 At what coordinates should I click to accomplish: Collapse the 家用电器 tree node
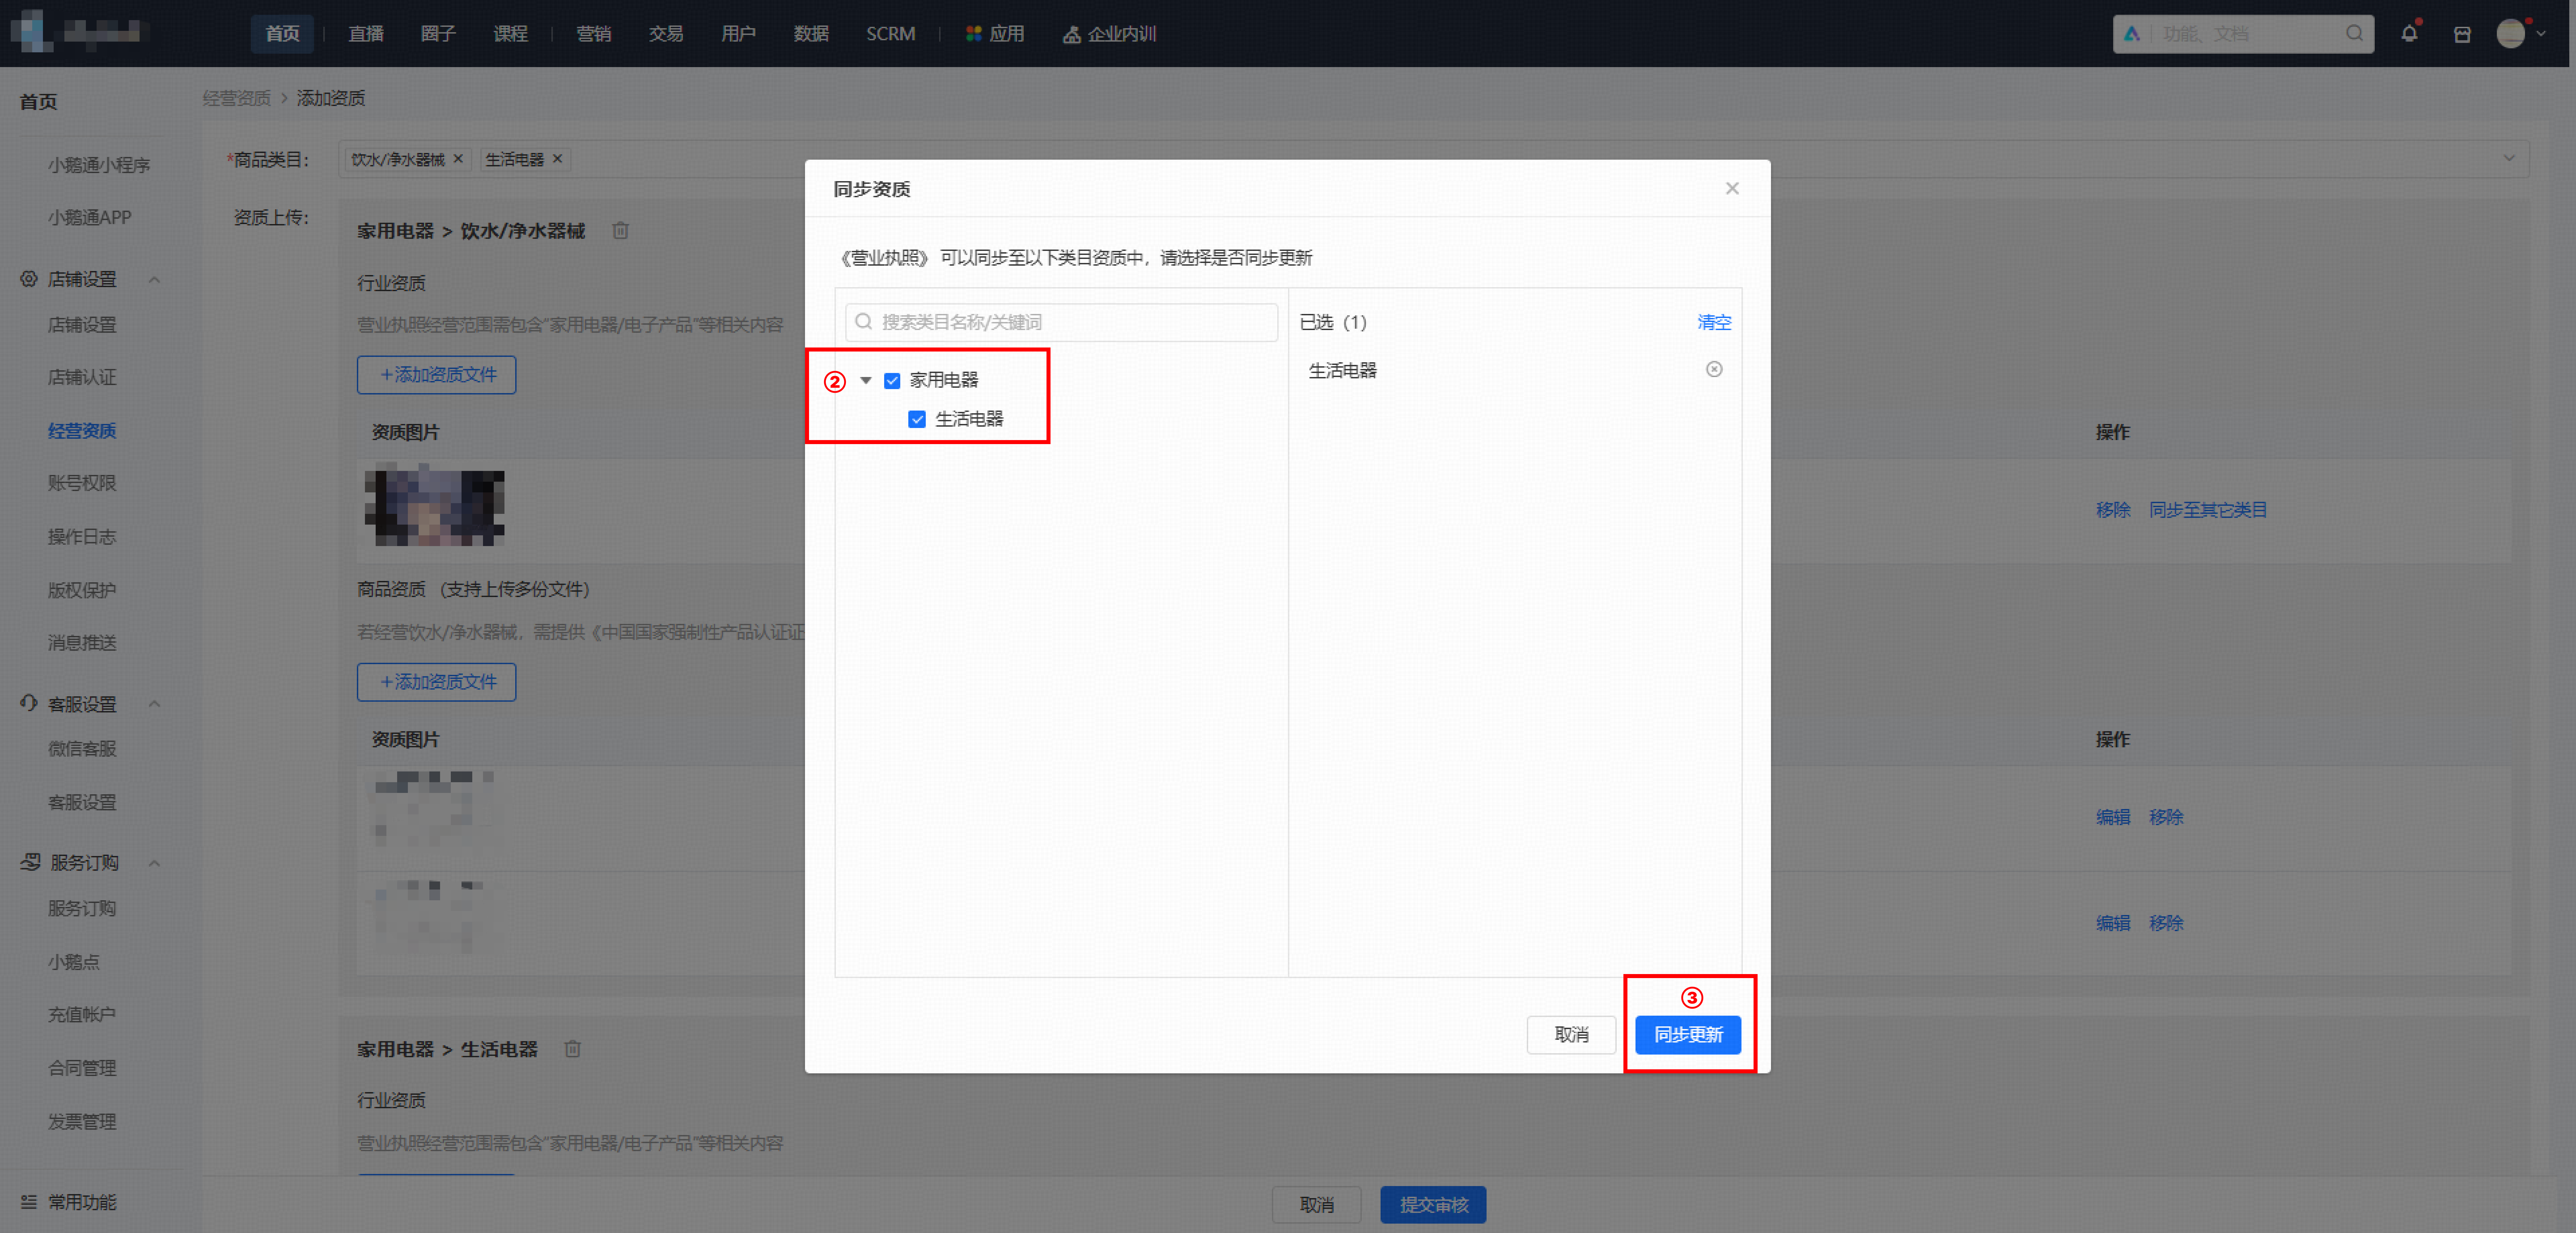[x=866, y=381]
